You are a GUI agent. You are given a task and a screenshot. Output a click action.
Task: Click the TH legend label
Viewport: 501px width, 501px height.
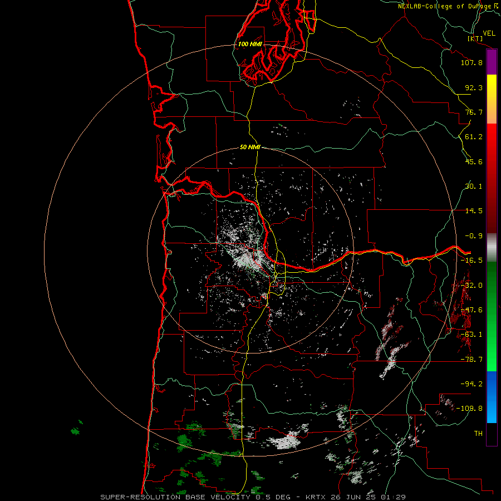[x=478, y=434]
